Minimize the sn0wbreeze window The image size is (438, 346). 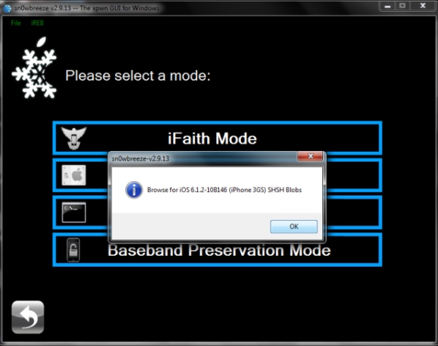click(388, 6)
